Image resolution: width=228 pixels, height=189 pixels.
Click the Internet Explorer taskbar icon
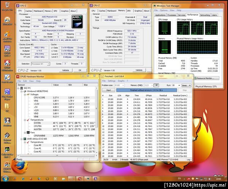[x=23, y=179]
